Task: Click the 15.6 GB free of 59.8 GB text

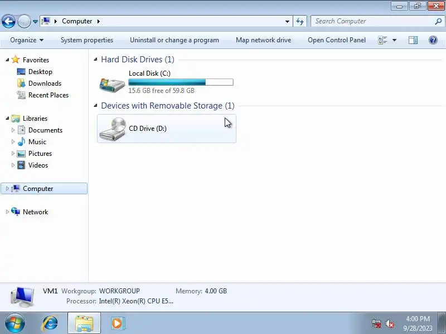Action: tap(161, 91)
